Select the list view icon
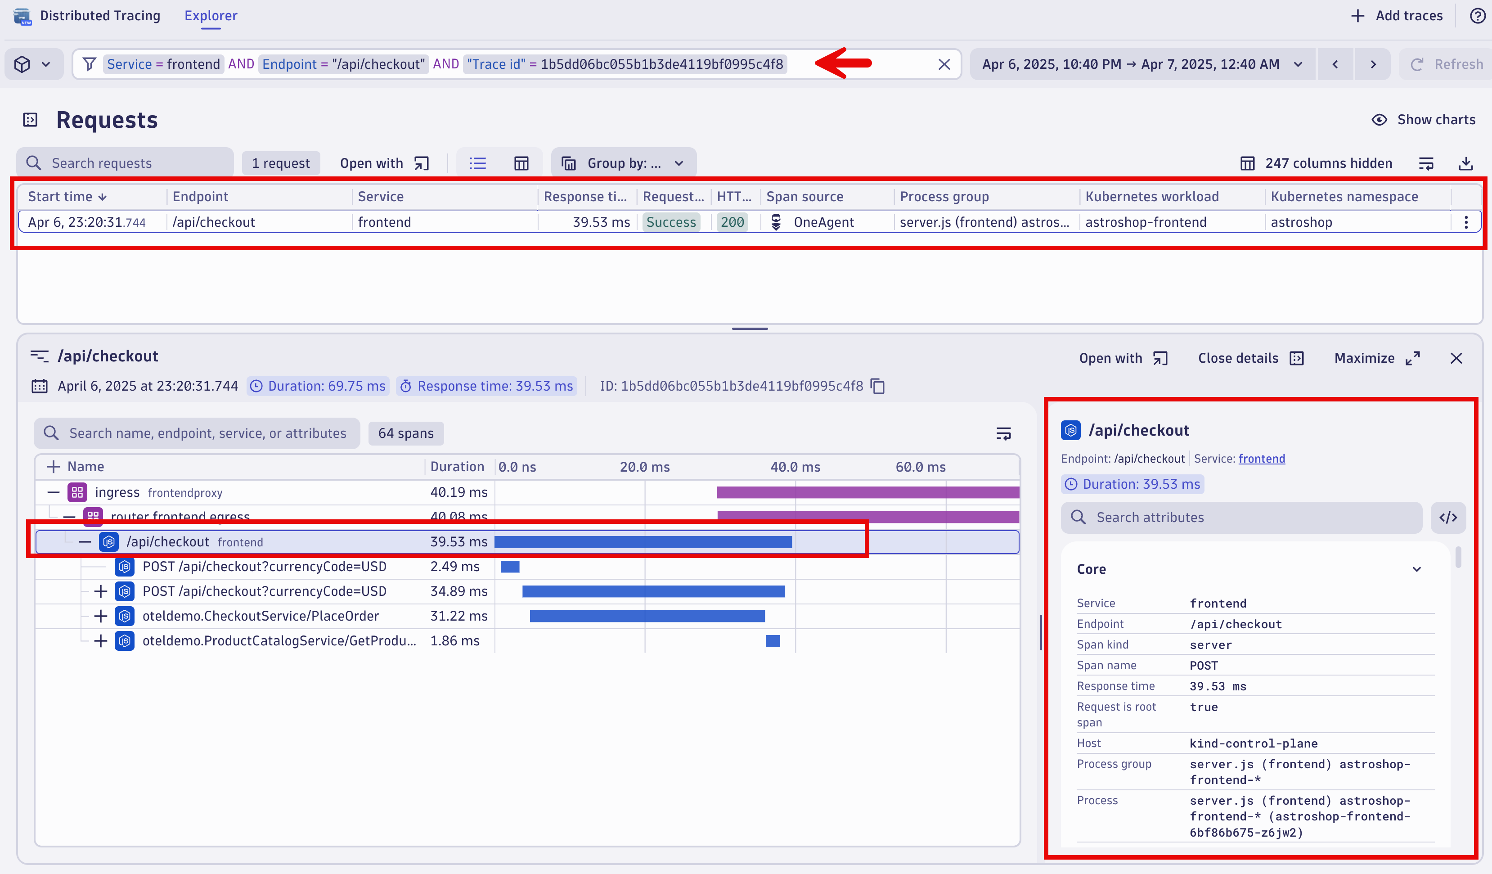Screen dimensions: 1492x874 (478, 163)
